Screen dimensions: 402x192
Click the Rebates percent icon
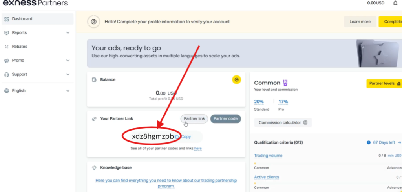pos(7,47)
